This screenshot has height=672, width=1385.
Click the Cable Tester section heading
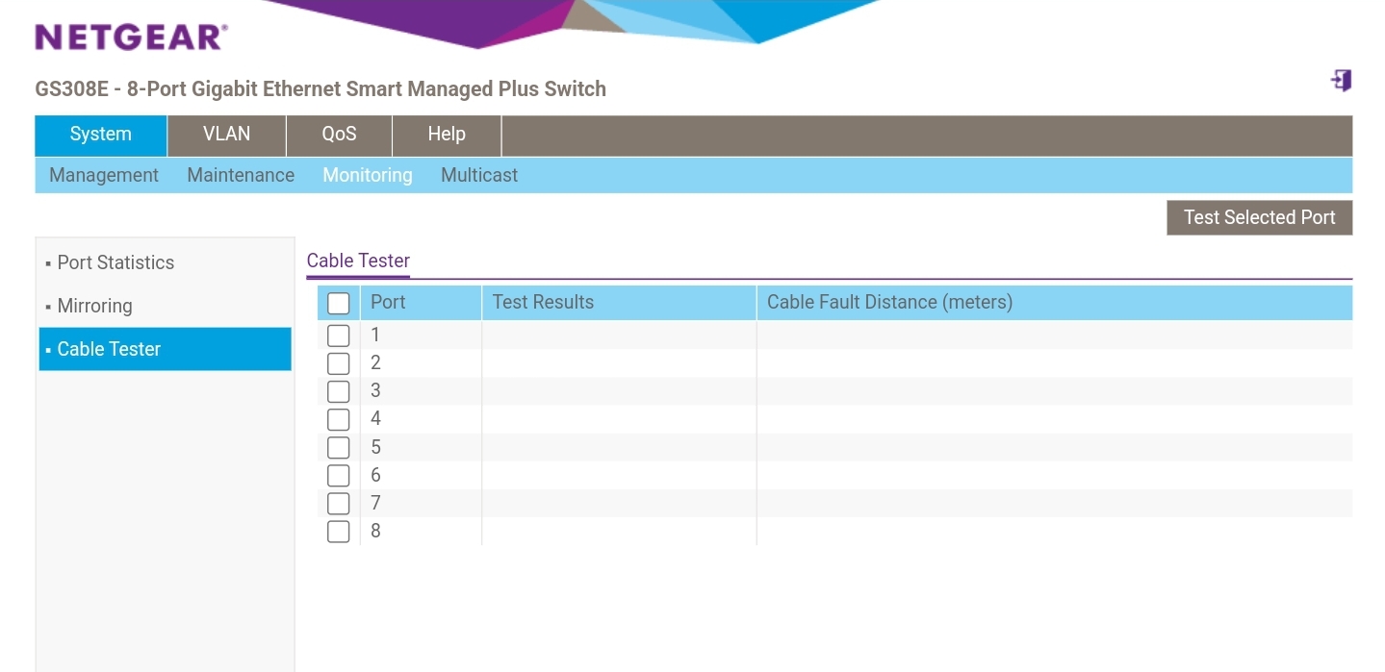358,261
